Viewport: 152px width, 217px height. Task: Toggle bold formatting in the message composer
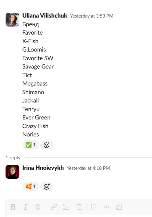coord(13,207)
